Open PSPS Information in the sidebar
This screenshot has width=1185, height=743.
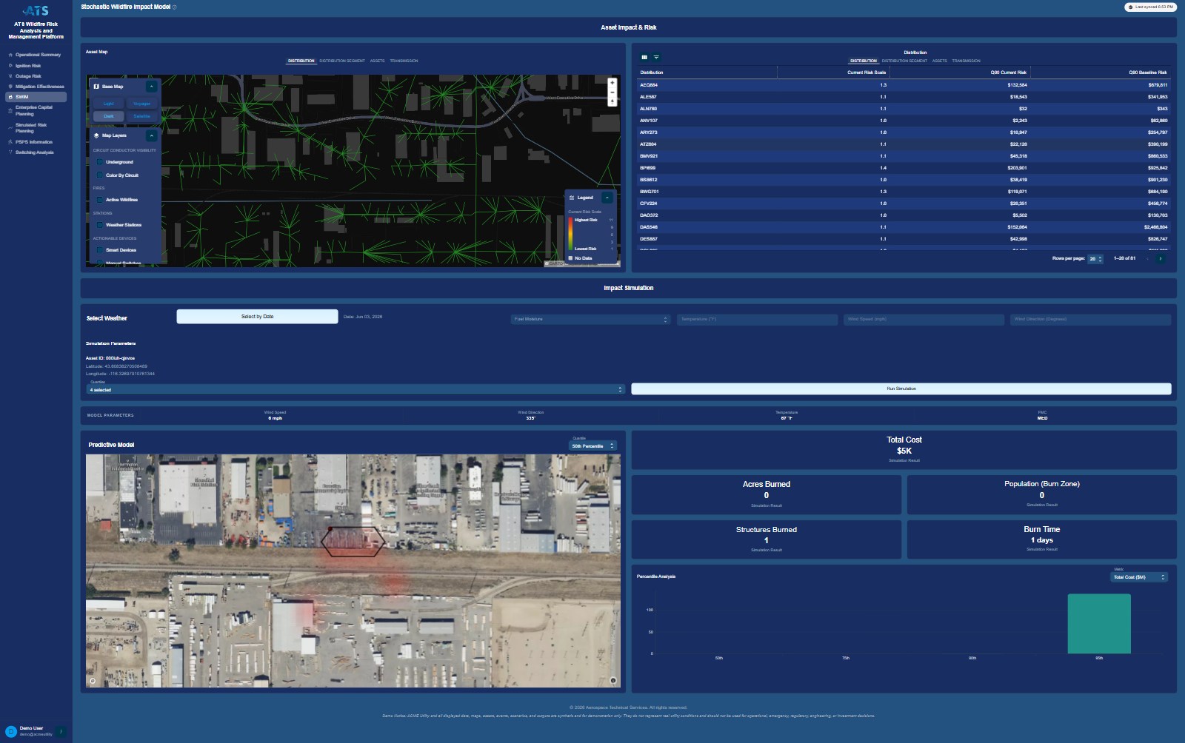tap(33, 142)
